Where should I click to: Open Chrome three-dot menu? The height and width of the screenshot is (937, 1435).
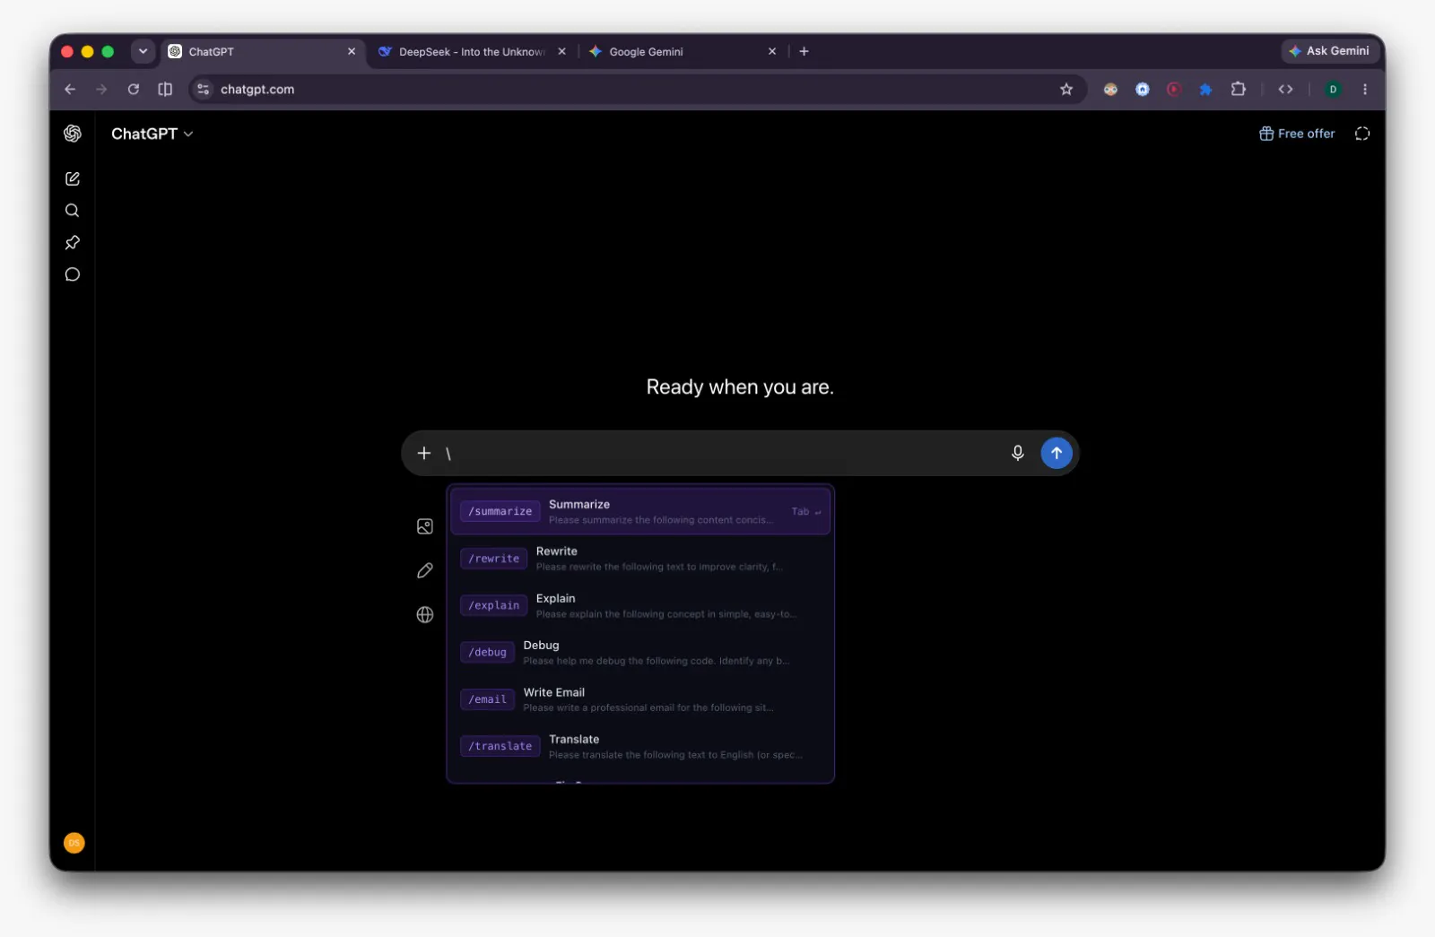1365,89
